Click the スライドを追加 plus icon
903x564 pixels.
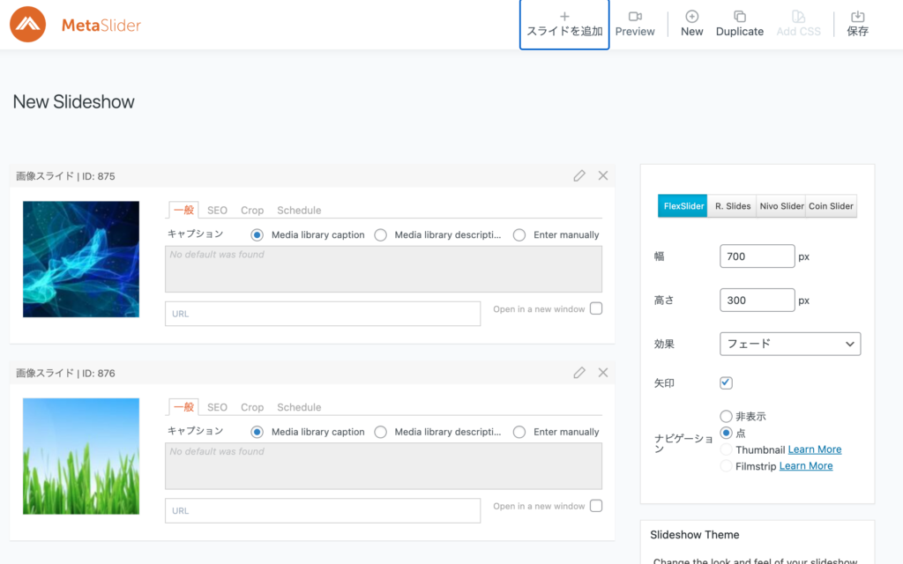564,16
